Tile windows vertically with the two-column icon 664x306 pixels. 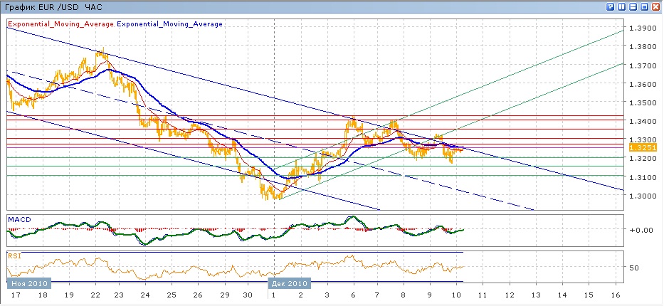pos(621,7)
